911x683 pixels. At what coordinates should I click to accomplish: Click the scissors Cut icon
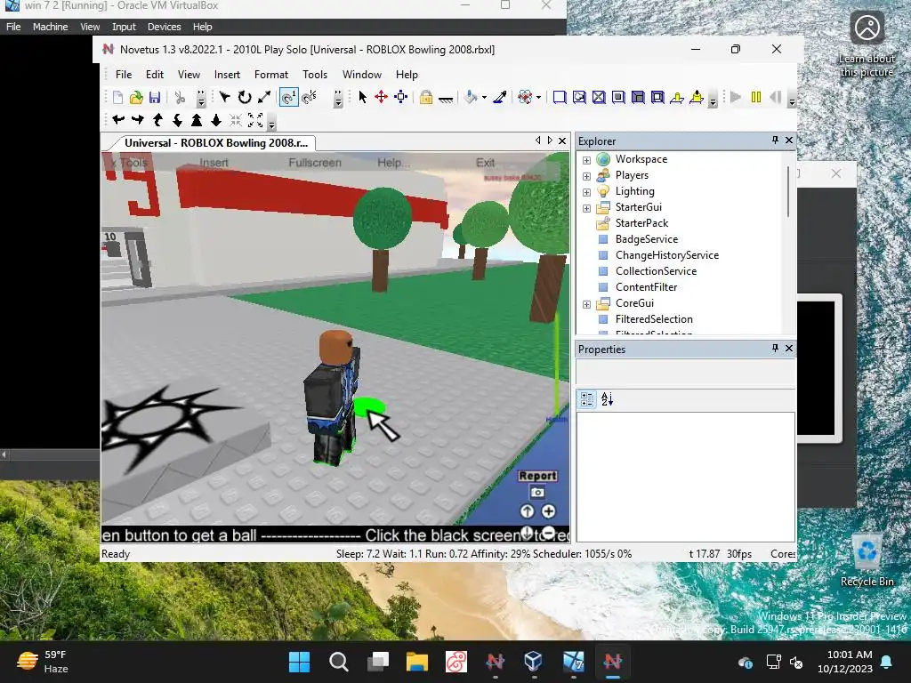click(180, 98)
